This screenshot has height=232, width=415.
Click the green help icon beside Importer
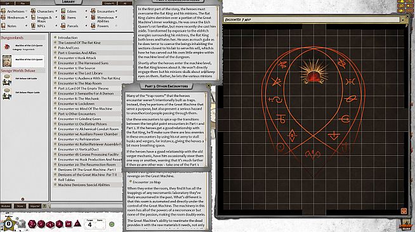44,206
